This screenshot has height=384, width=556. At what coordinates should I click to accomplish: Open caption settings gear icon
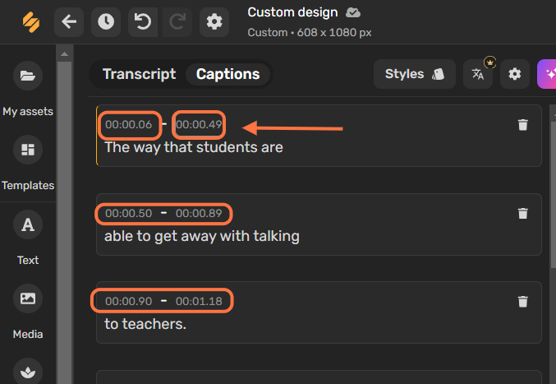(515, 74)
